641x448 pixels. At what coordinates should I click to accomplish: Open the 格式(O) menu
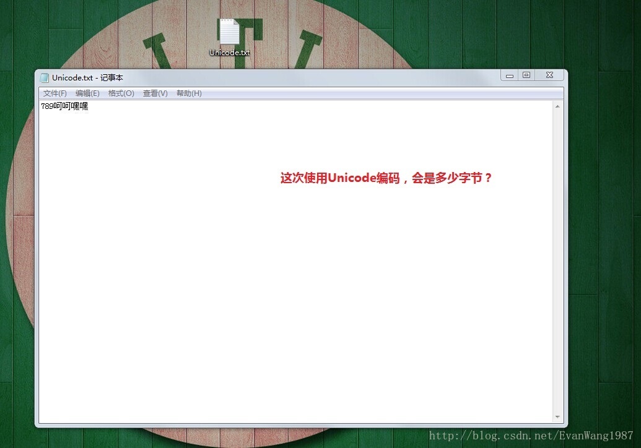click(x=121, y=93)
